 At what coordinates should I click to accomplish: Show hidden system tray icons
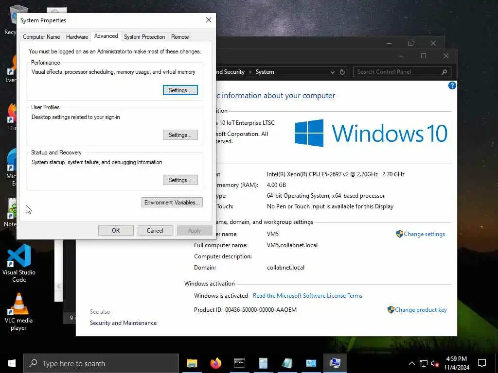(x=411, y=363)
